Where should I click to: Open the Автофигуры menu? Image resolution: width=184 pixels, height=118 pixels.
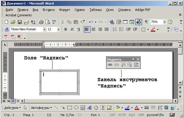click(42, 108)
